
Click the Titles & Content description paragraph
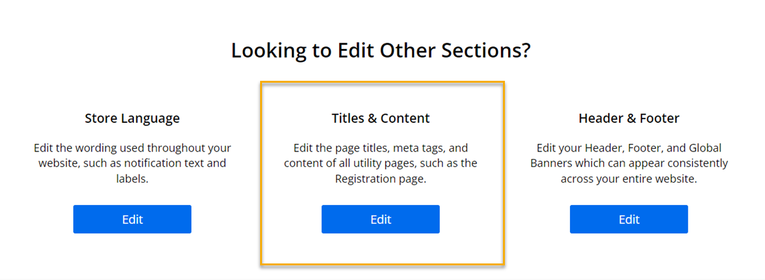(381, 164)
